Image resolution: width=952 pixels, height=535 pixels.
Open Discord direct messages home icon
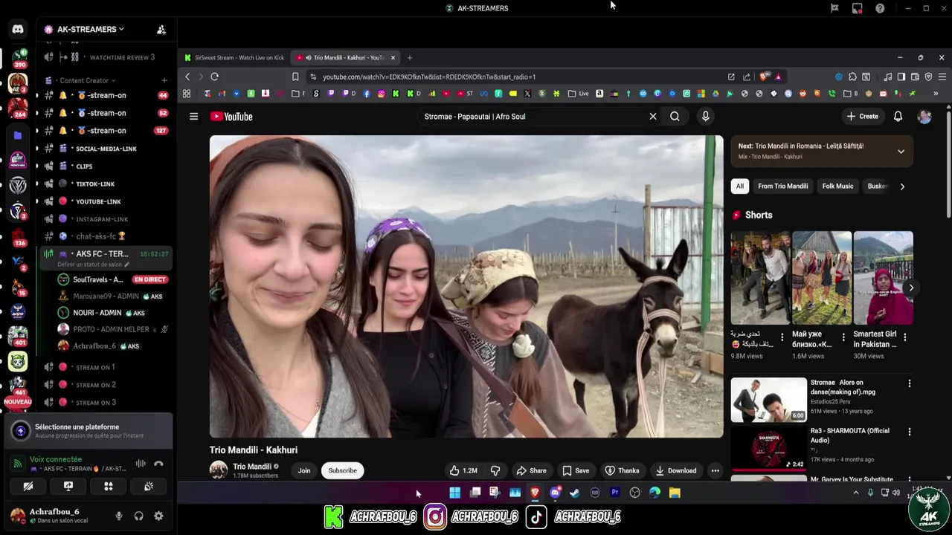tap(18, 29)
